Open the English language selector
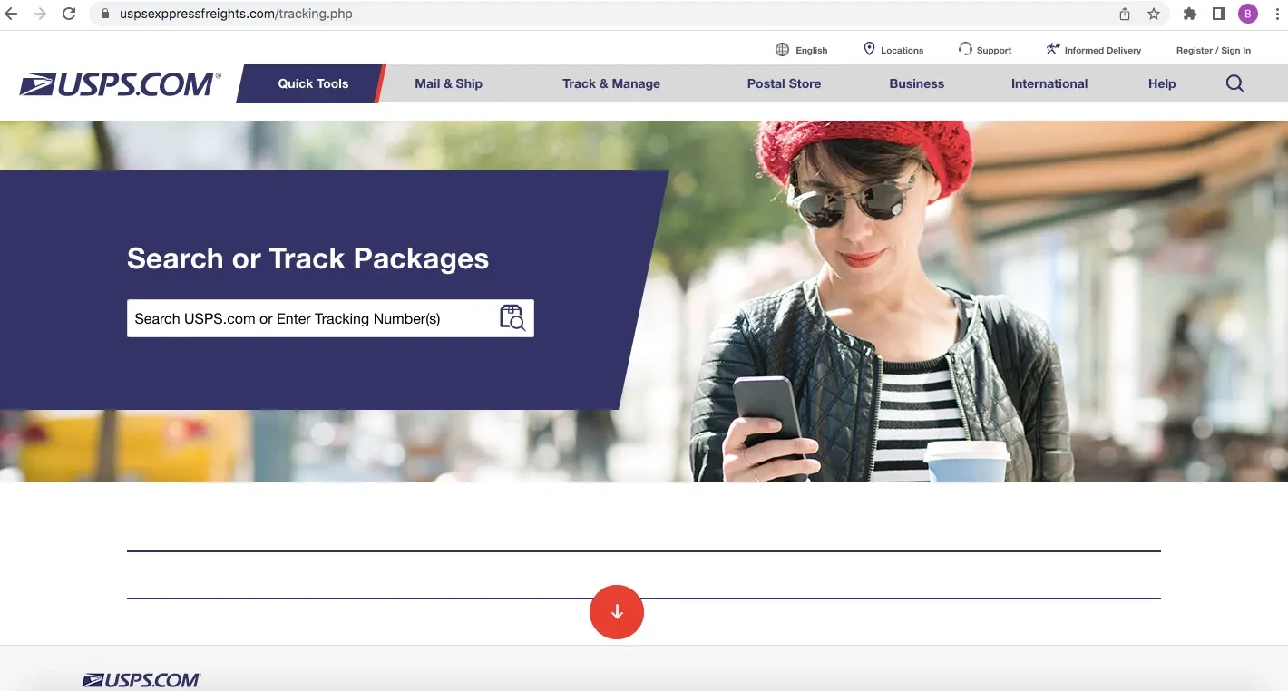1288x691 pixels. pos(802,50)
